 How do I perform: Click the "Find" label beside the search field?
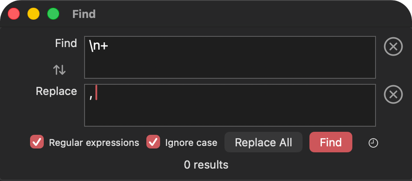click(66, 43)
